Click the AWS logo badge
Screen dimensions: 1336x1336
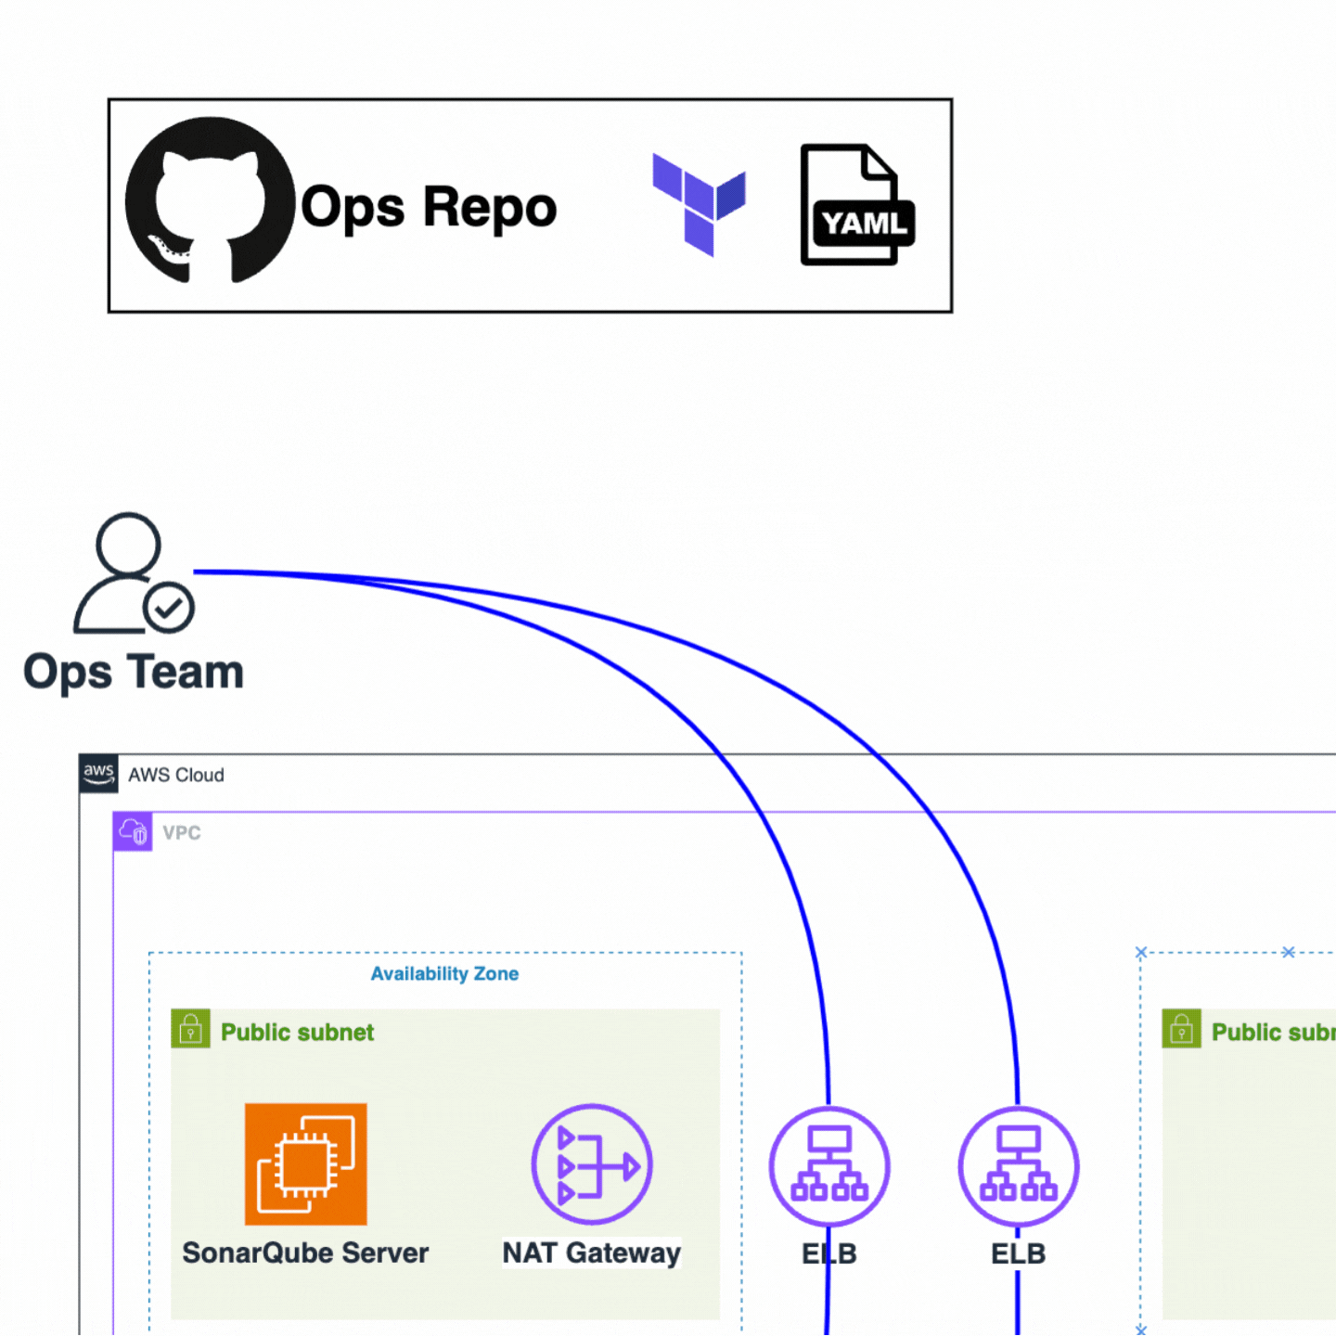(98, 774)
